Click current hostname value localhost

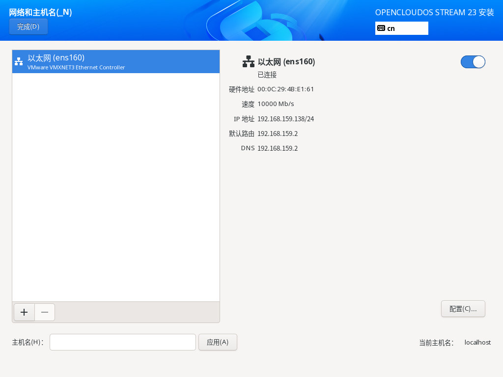click(477, 342)
